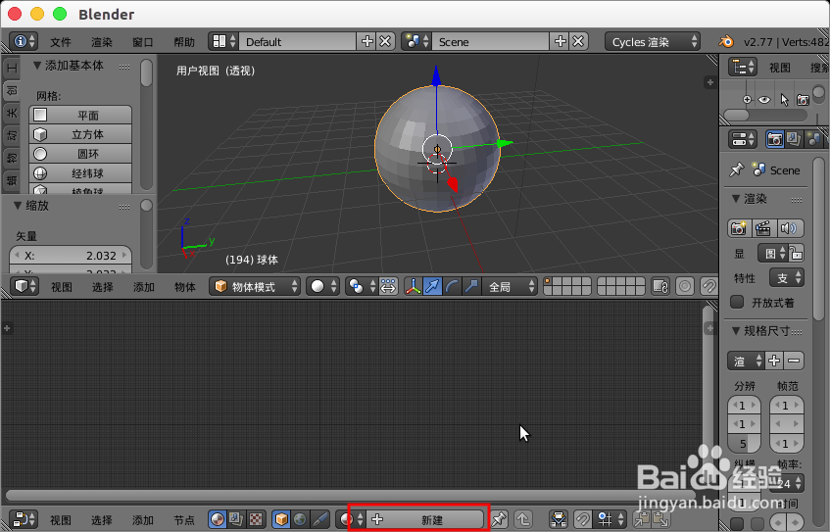Open the 全局 transform orientation dropdown

coord(511,286)
